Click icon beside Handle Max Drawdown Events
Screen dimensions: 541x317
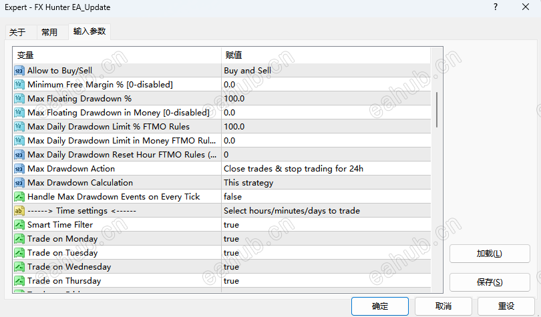point(19,197)
